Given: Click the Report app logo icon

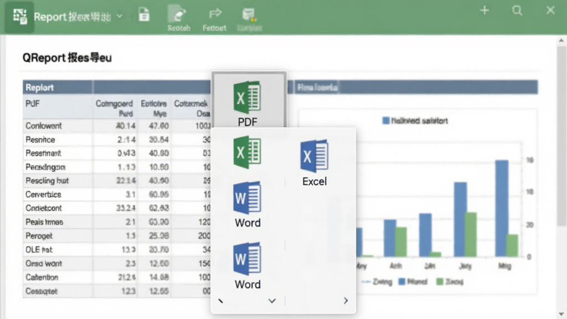Looking at the screenshot, I should click(19, 17).
